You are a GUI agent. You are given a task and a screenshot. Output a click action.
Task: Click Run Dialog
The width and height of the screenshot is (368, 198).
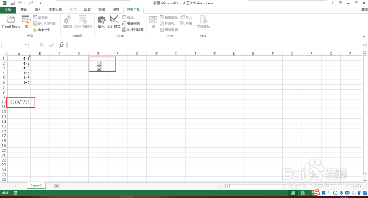pos(133,30)
